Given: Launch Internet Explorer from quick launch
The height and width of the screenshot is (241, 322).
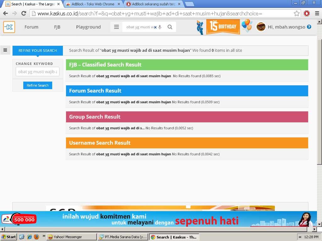Looking at the screenshot, I should point(30,237).
